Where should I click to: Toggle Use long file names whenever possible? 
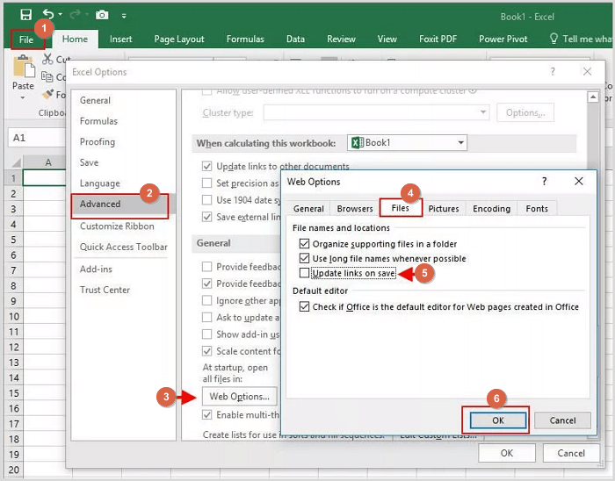tap(305, 259)
